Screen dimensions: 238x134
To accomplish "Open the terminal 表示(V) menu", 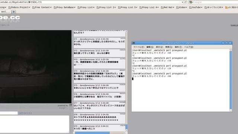I will click(x=160, y=47).
